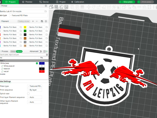Click the Slice plate button
Viewport: 157px width, 118px height.
128,2
